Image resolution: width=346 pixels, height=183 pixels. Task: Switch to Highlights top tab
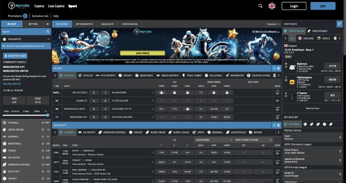coord(107,24)
